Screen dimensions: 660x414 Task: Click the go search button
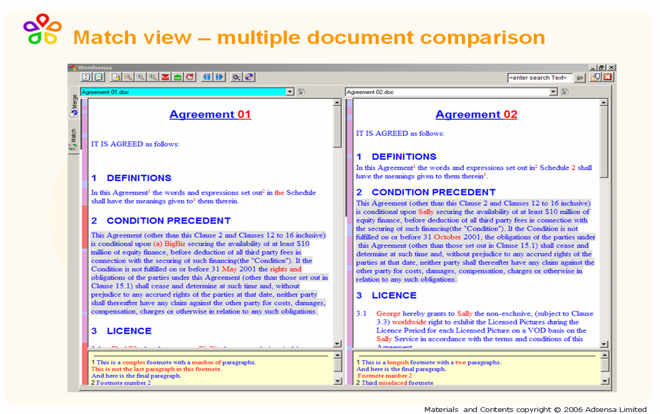pyautogui.click(x=580, y=78)
